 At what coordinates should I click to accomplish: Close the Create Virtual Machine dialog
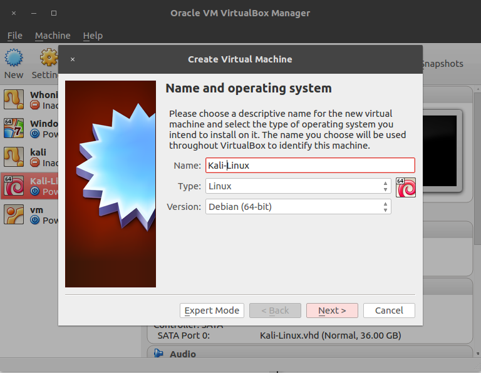tap(73, 59)
